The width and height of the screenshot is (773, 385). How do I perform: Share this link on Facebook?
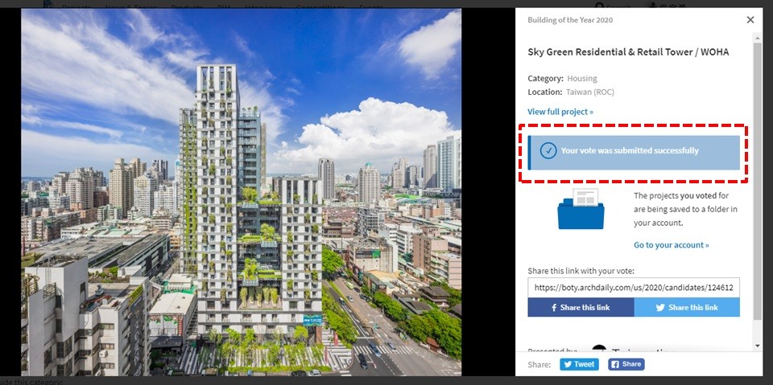click(581, 307)
